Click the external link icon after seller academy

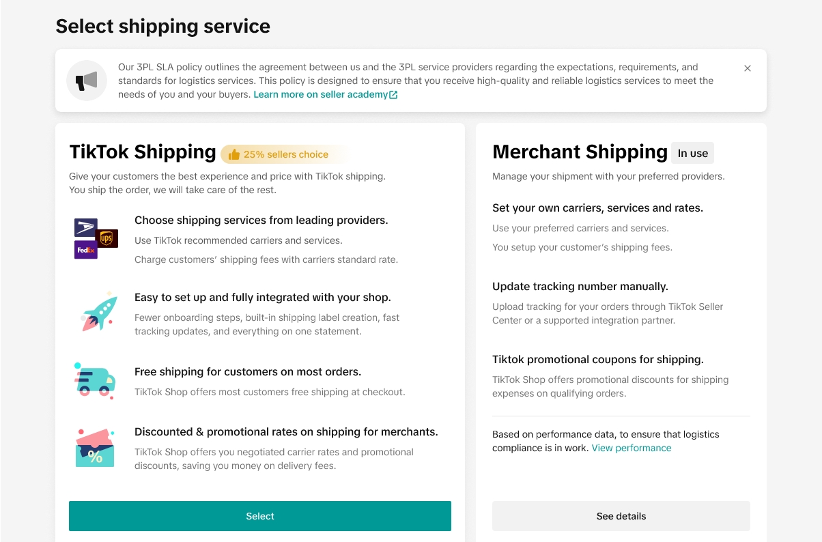393,95
